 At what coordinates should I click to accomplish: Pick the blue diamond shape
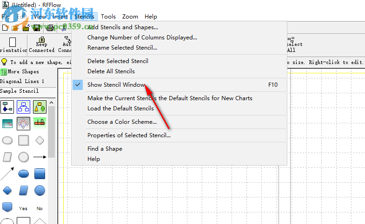(7, 191)
